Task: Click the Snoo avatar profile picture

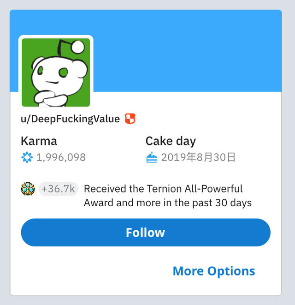Action: pyautogui.click(x=56, y=73)
